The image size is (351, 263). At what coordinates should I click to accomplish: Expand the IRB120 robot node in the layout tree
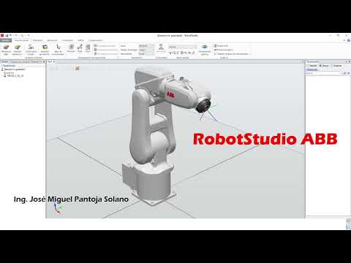[2, 76]
